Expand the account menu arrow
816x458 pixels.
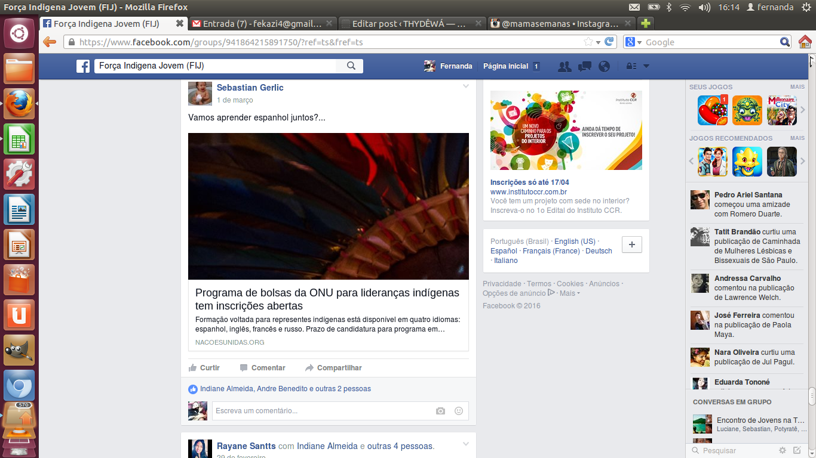646,66
